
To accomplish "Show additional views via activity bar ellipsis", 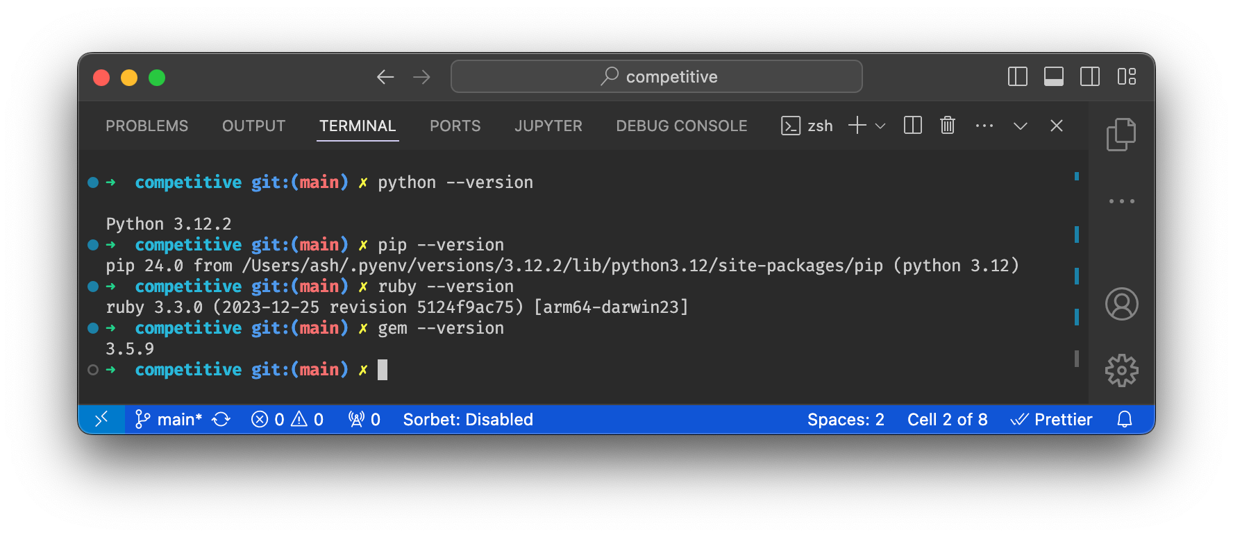I will tap(1122, 201).
